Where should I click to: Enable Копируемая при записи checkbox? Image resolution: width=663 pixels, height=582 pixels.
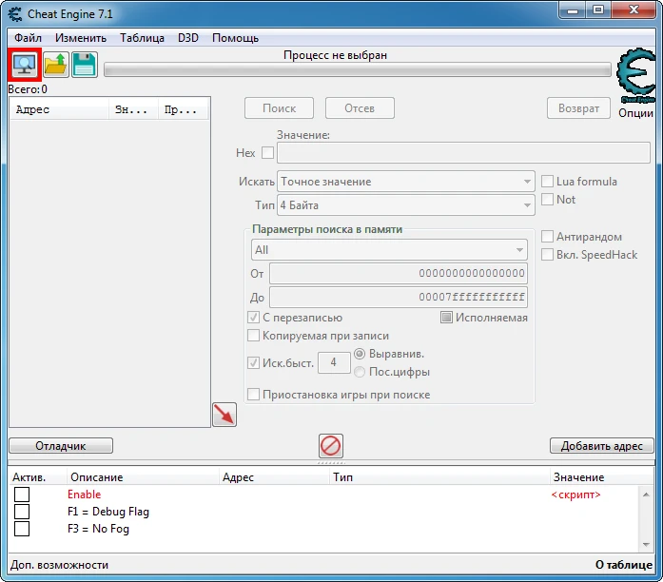(253, 336)
